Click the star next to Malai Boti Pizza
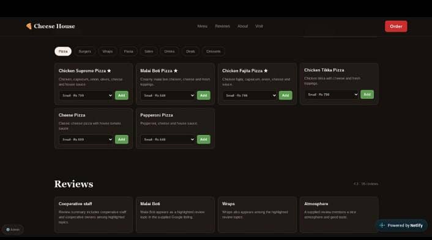The width and height of the screenshot is (432, 240). pos(176,71)
